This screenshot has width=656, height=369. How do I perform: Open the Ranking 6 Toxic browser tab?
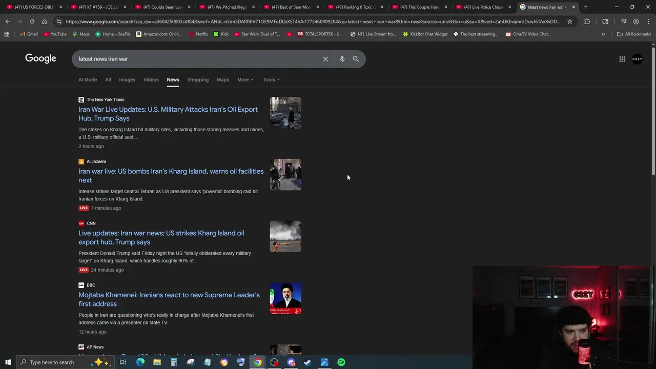point(354,7)
